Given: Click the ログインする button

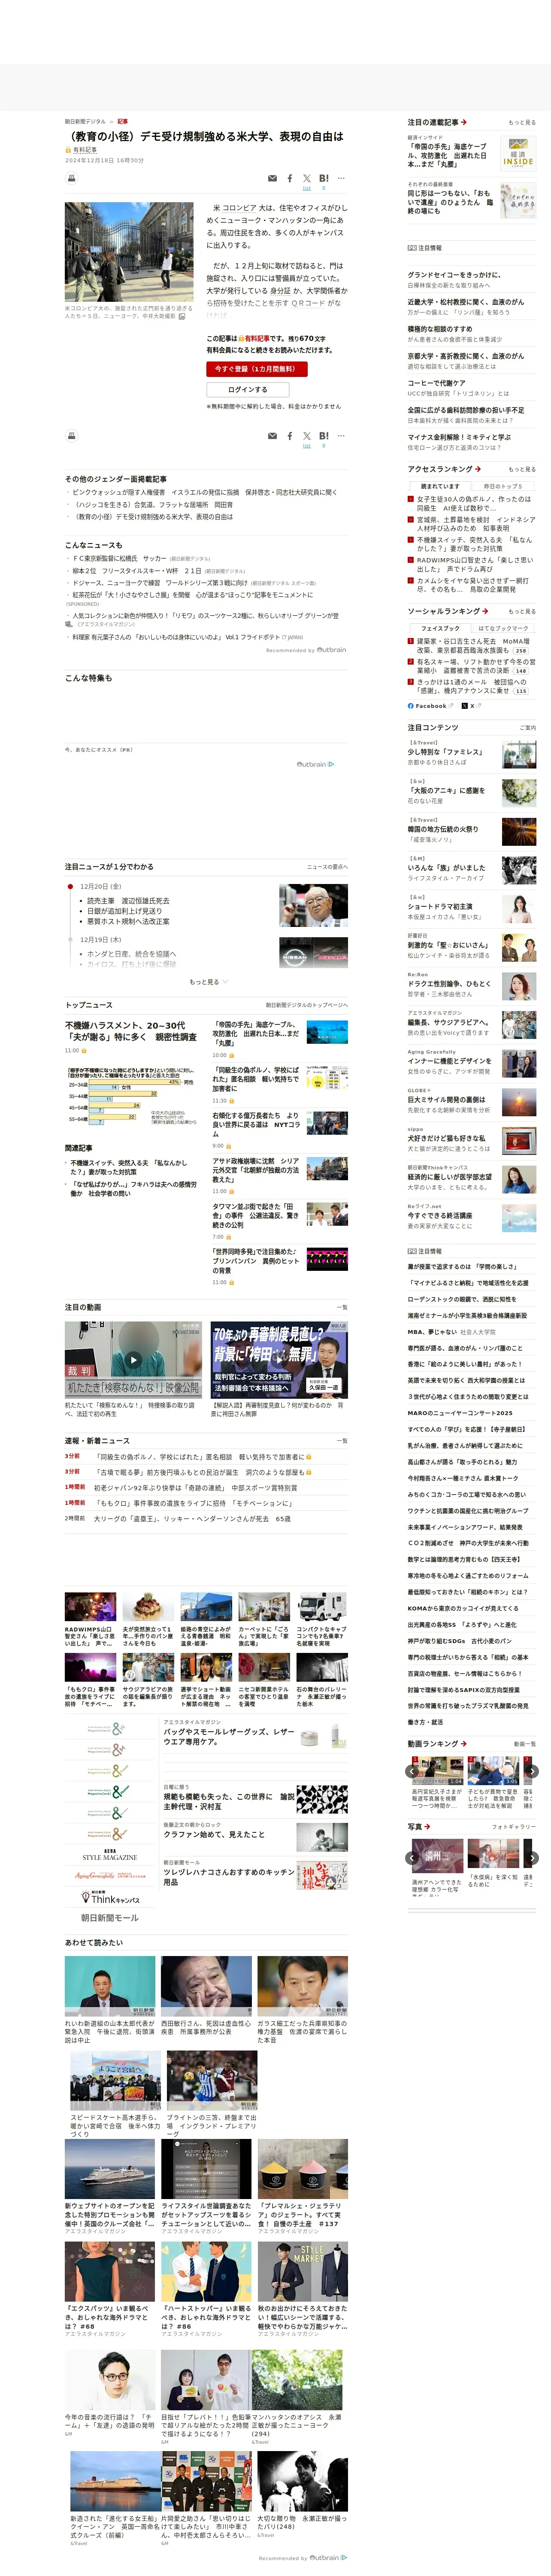Looking at the screenshot, I should 247,390.
